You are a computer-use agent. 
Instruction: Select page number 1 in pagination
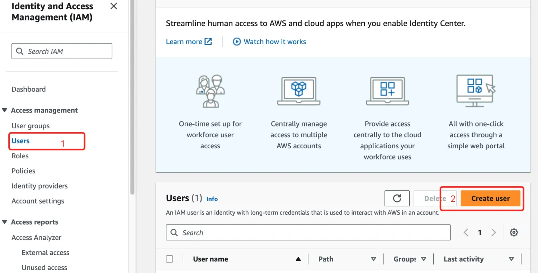[480, 233]
